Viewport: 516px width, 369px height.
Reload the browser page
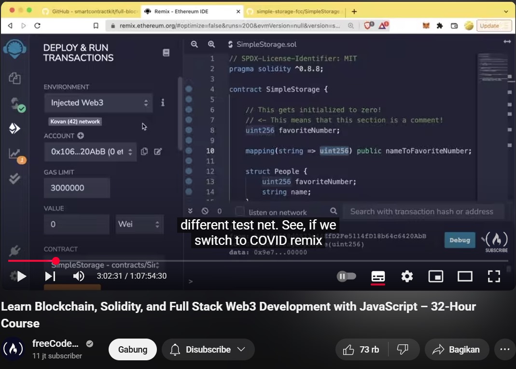click(x=37, y=25)
